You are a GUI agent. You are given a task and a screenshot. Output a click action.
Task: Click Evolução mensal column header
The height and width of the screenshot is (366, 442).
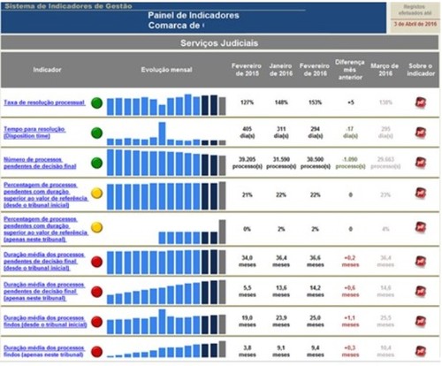click(166, 70)
